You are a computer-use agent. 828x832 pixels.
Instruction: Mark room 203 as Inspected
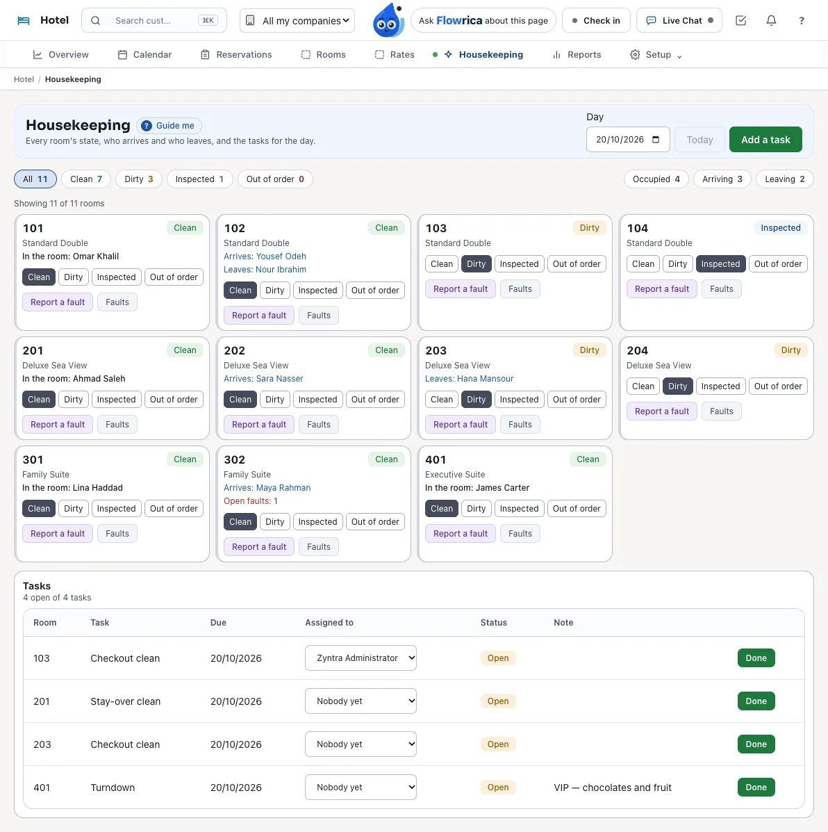point(519,400)
